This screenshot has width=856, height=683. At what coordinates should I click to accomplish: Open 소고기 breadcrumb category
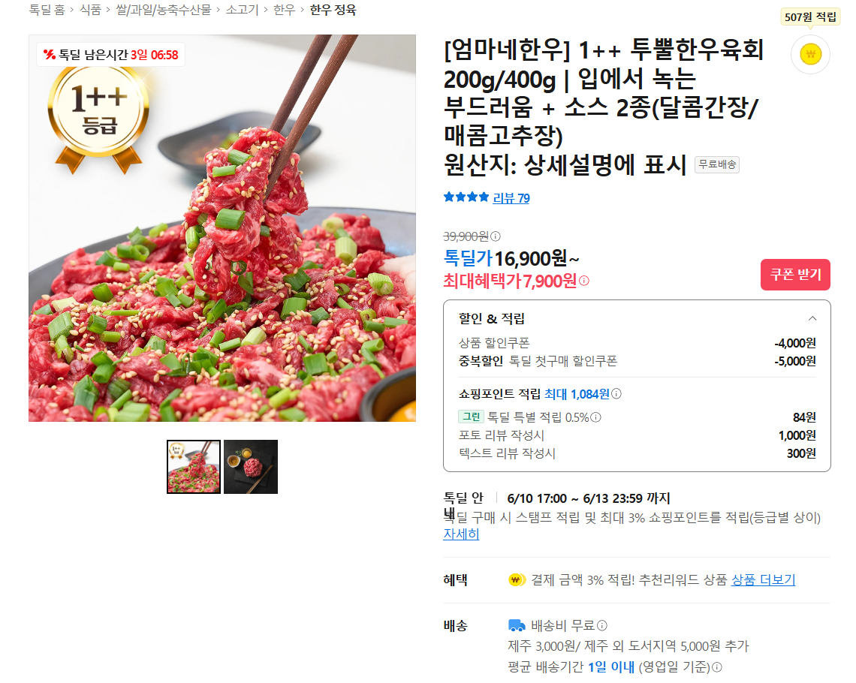[x=242, y=10]
